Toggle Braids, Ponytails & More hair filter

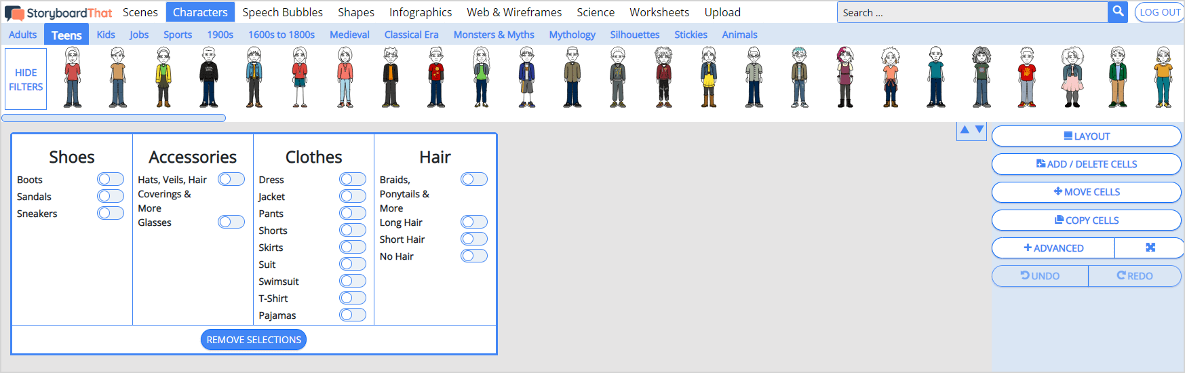click(474, 179)
